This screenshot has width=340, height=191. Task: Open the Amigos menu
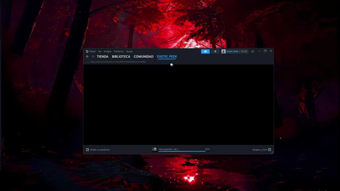click(108, 51)
